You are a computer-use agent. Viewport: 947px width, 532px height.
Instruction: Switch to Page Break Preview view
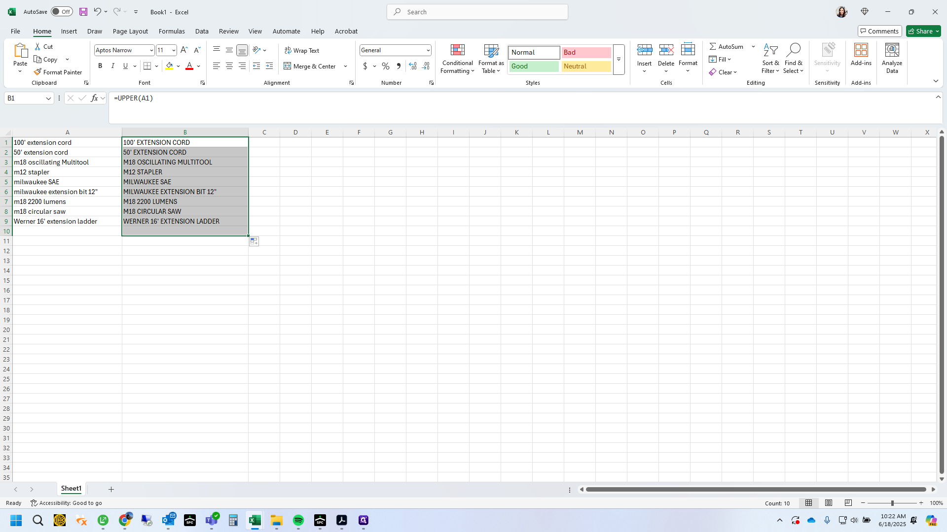point(848,503)
